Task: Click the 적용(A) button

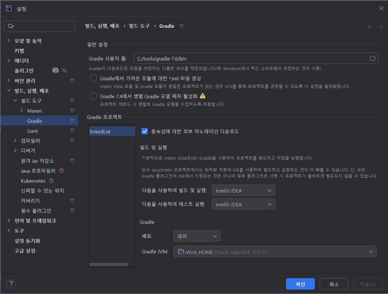Action: tap(368, 284)
